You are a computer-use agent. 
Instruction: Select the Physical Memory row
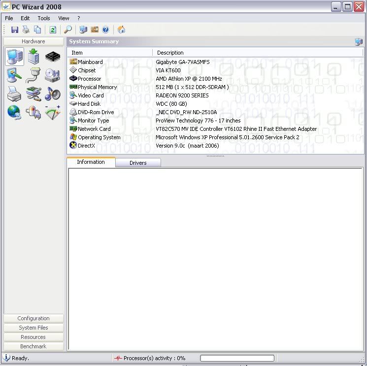click(x=215, y=87)
